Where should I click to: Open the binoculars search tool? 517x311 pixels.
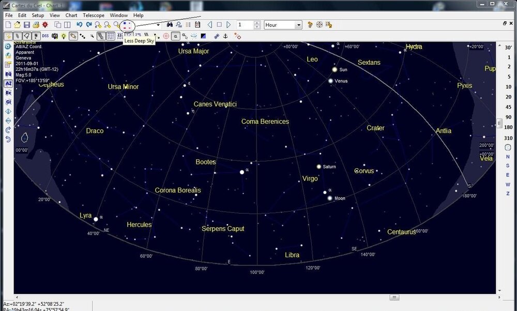coord(169,25)
